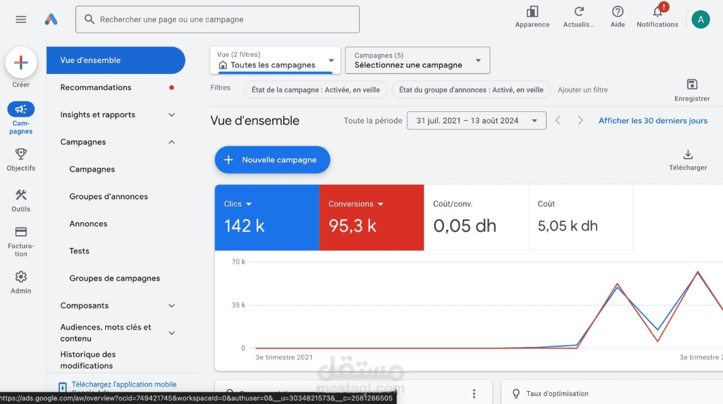The width and height of the screenshot is (723, 404).
Task: Click the search magnifier icon
Action: coord(90,20)
